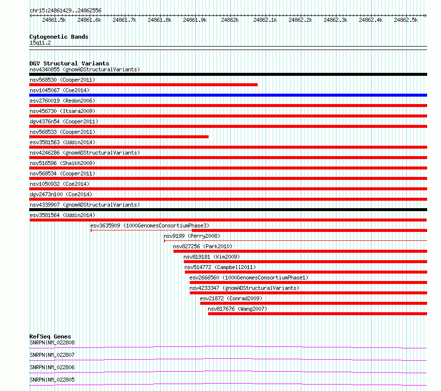Image resolution: width=441 pixels, height=391 pixels.
Task: Click ruler position 24862k
Action: tap(230, 20)
